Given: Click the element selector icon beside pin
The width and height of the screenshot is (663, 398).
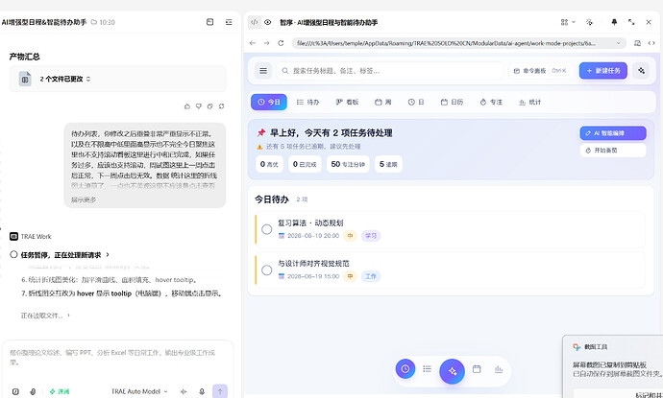Looking at the screenshot, I should click(x=589, y=22).
